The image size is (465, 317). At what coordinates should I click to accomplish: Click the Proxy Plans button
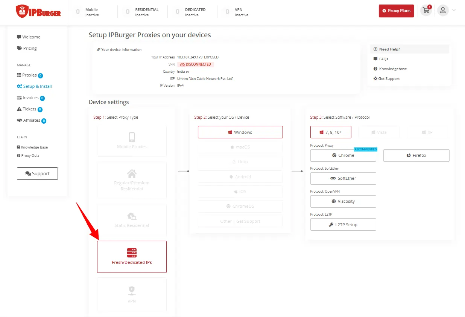coord(396,11)
